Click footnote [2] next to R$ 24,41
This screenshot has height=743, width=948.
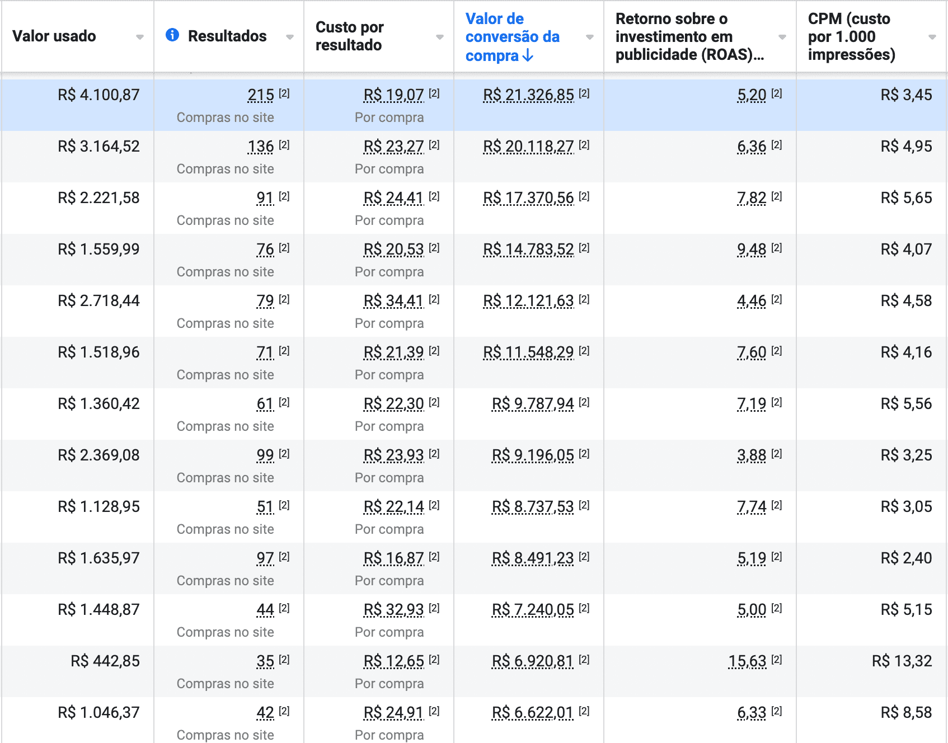click(x=434, y=196)
